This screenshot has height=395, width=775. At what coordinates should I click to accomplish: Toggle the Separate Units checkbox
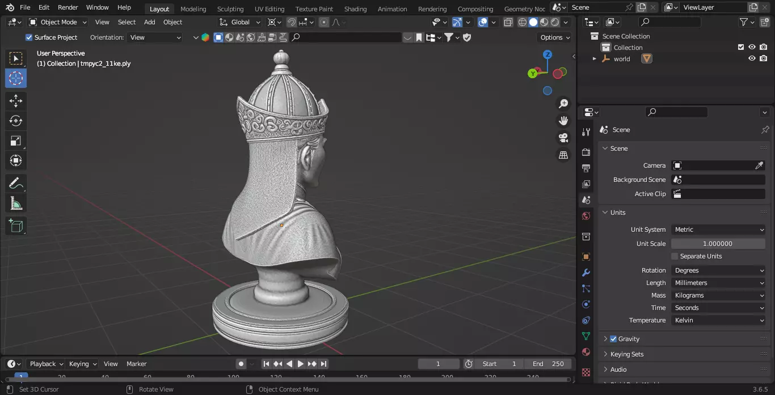675,256
